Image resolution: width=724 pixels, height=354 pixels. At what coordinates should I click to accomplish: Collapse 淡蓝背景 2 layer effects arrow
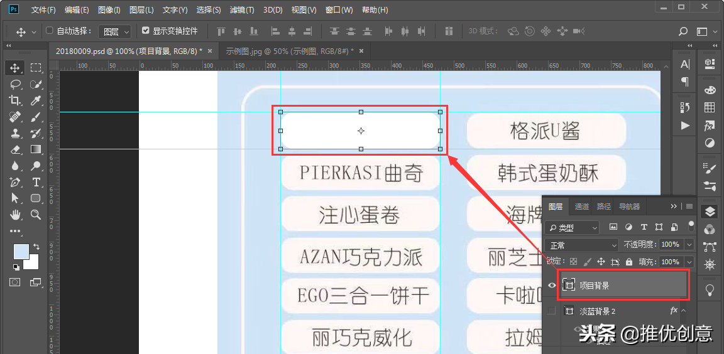click(x=683, y=311)
